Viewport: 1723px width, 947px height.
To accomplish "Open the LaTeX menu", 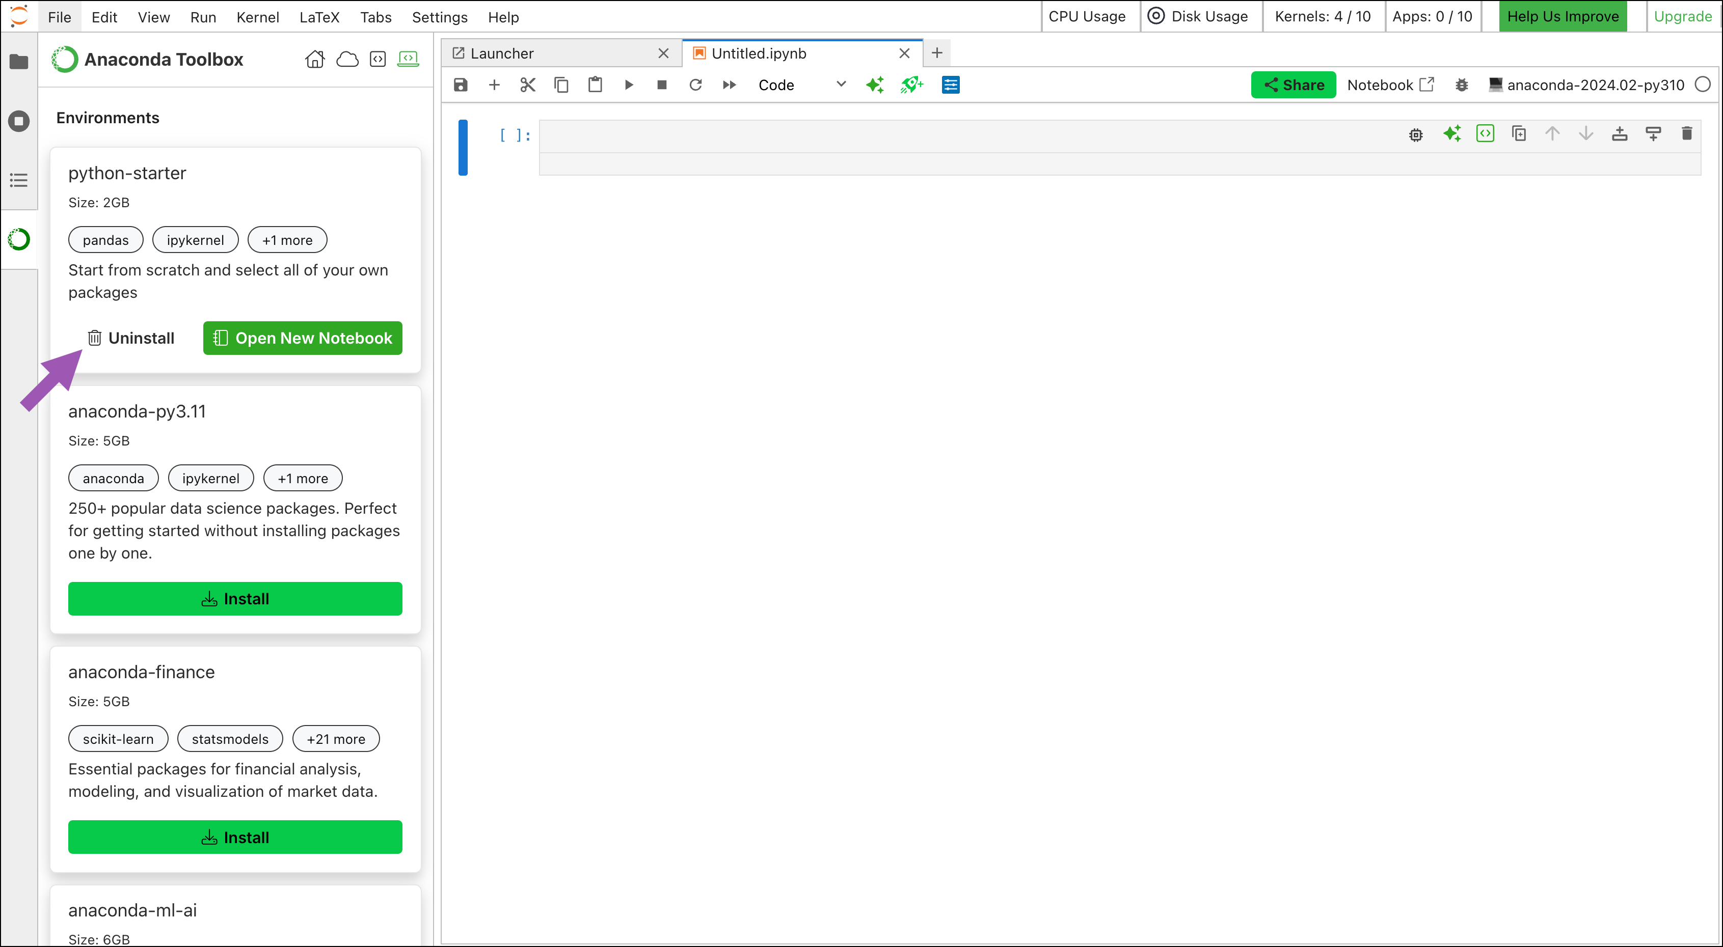I will (319, 17).
